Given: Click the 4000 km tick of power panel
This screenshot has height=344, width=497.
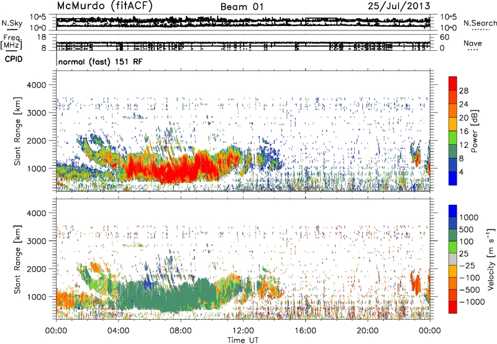Looking at the screenshot, I should coord(36,85).
